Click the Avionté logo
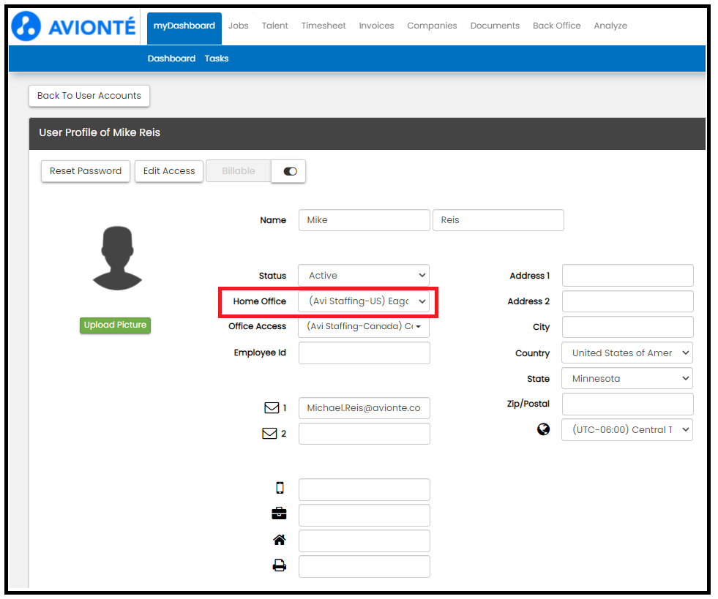Screen dimensions: 718x599 point(73,26)
